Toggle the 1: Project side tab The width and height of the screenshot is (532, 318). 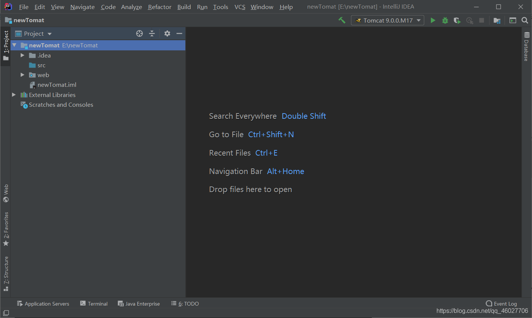6,45
